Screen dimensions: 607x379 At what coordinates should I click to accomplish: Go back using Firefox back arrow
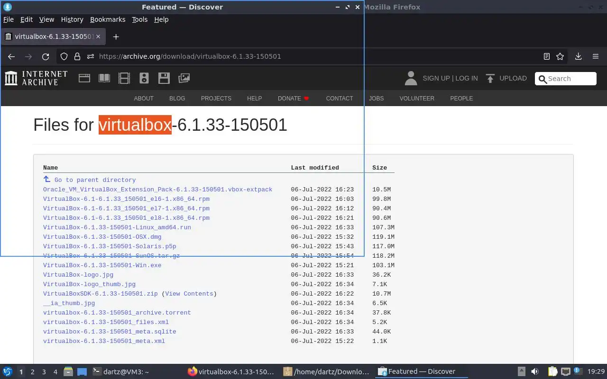coord(11,56)
